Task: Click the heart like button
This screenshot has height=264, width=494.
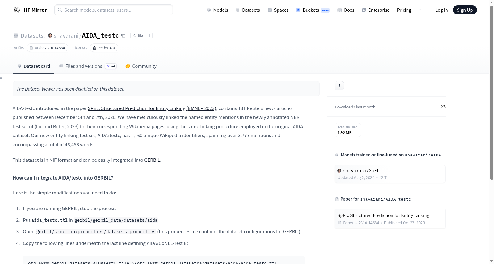Action: pos(138,35)
